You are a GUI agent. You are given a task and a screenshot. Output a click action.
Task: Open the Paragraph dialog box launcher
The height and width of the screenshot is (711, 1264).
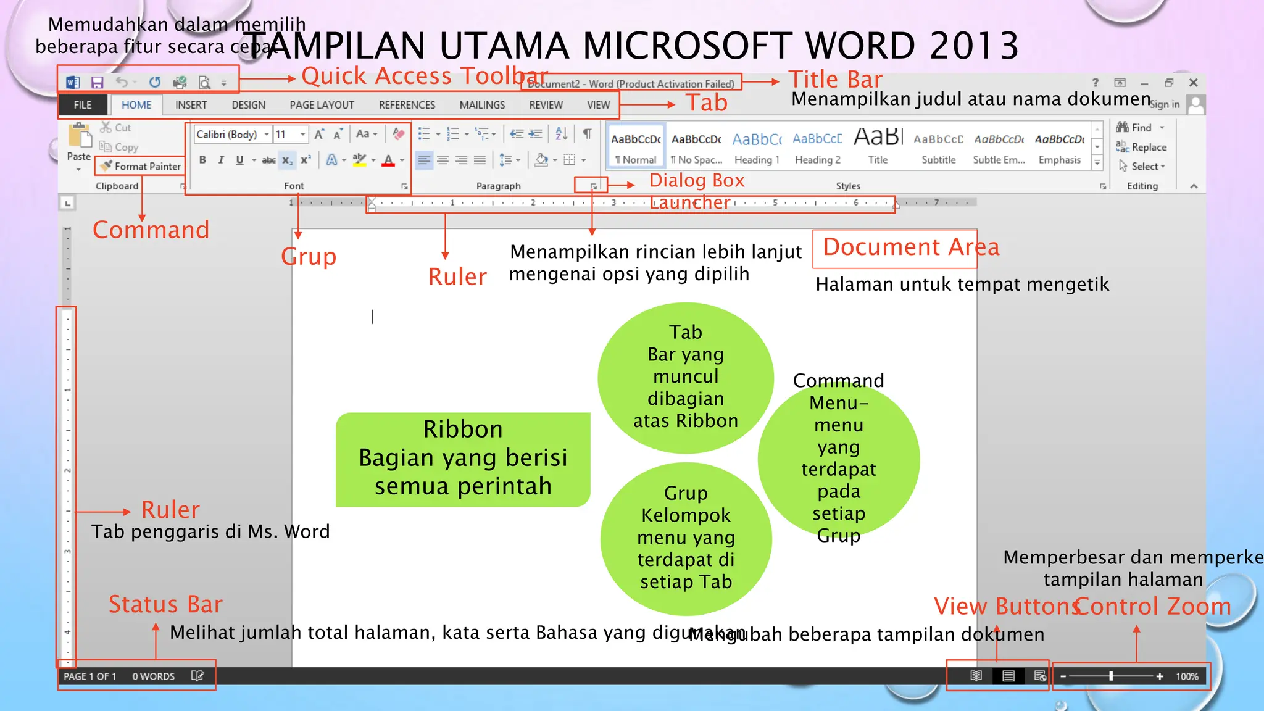point(593,186)
